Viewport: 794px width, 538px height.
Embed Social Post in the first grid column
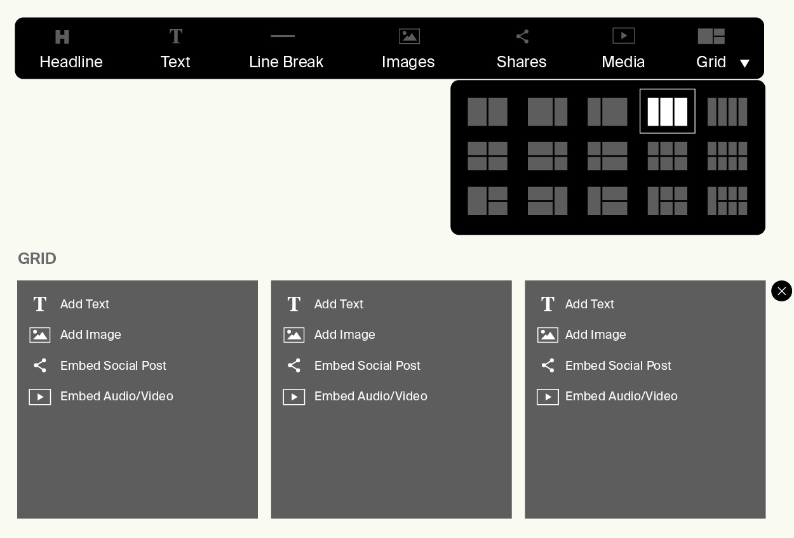(x=113, y=365)
